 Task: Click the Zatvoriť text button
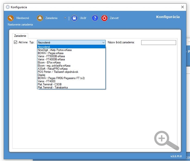(x=114, y=18)
